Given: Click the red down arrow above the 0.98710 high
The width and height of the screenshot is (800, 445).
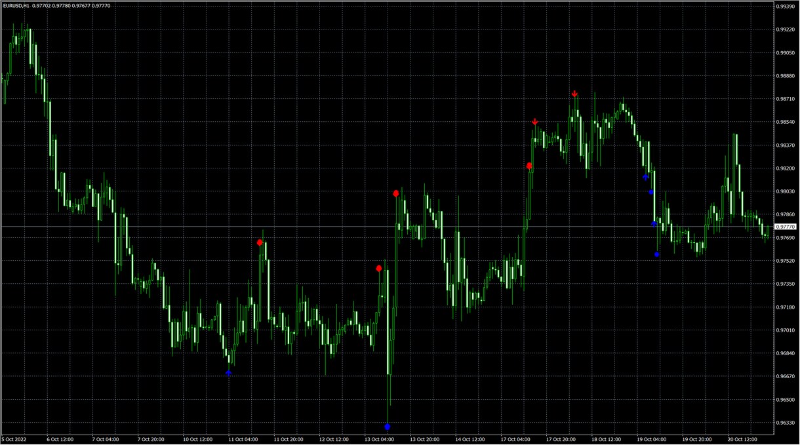Looking at the screenshot, I should (x=574, y=94).
